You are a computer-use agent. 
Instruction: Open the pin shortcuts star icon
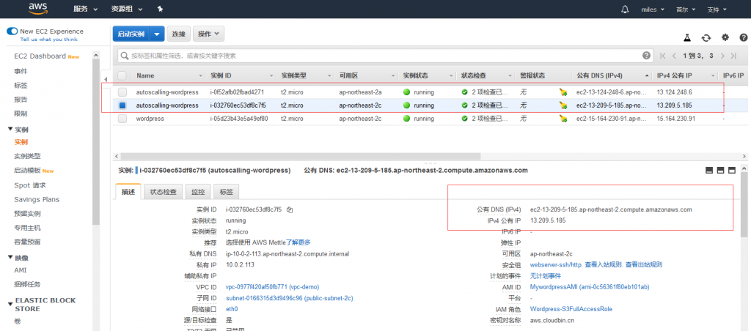[x=160, y=9]
